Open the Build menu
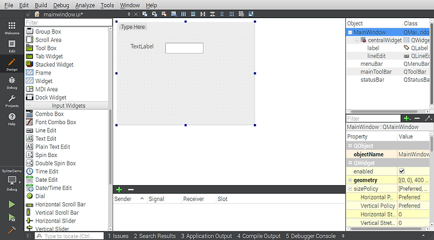 41,5
